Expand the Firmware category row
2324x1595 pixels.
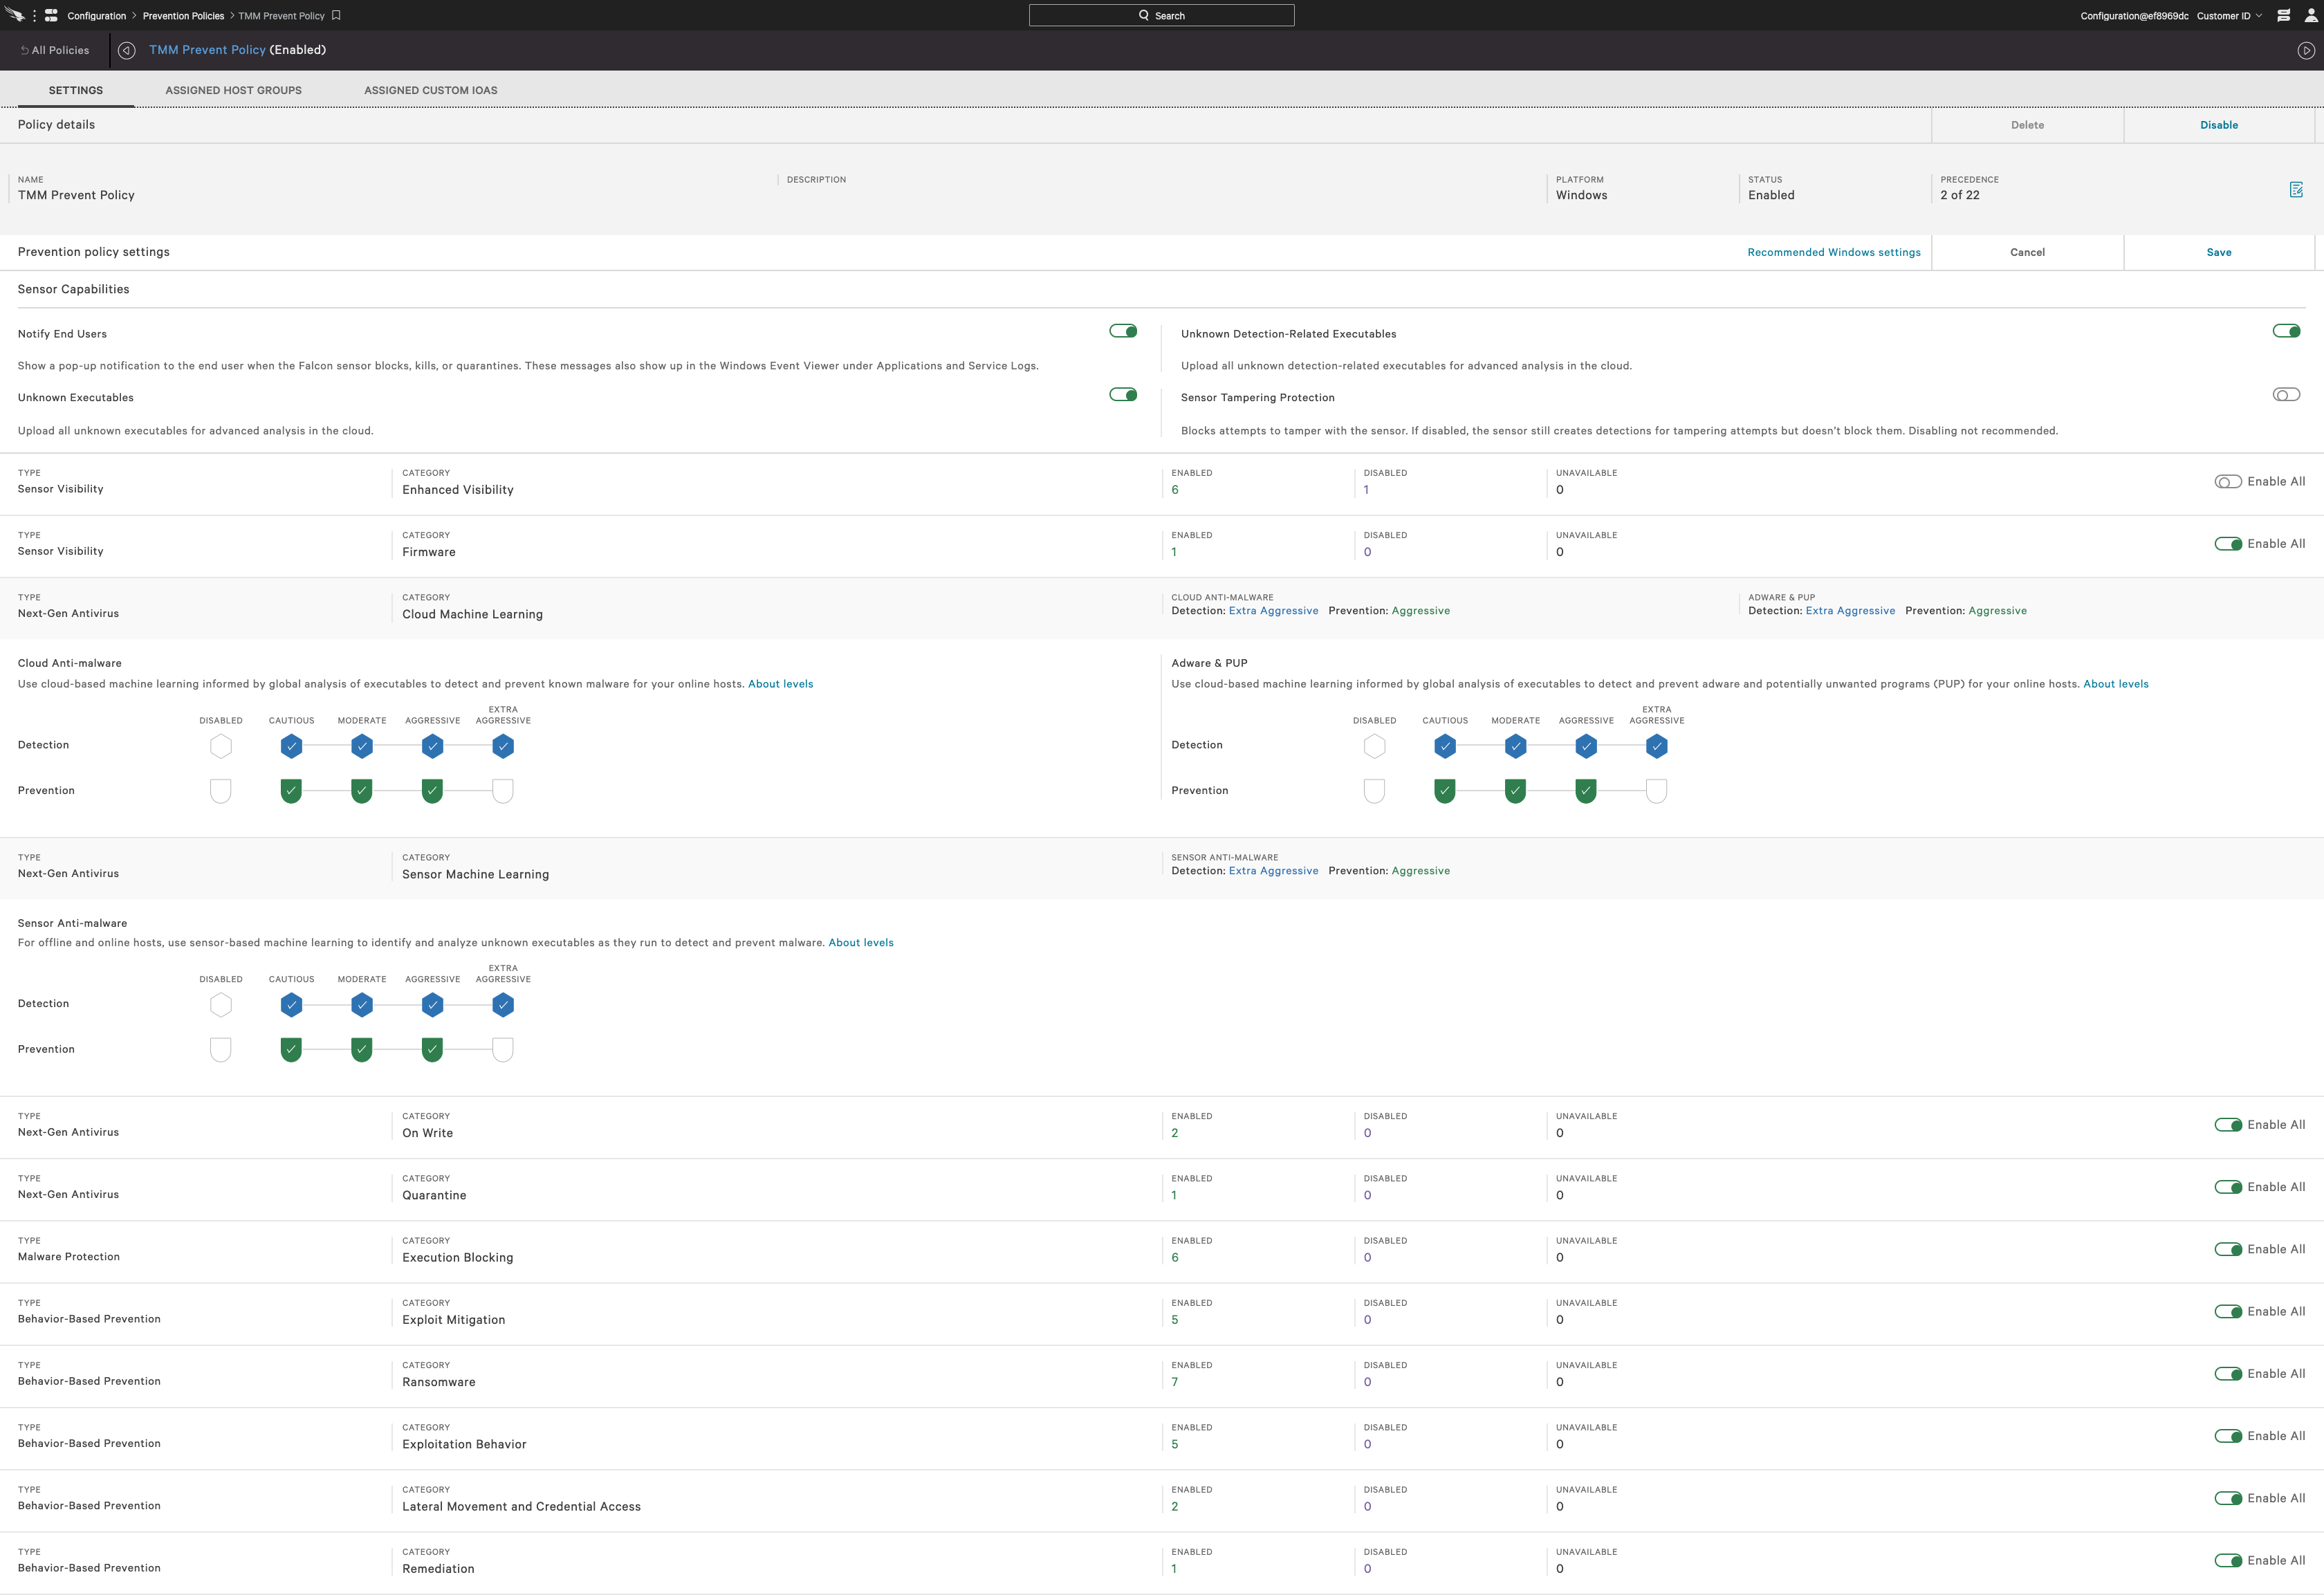coord(1162,546)
